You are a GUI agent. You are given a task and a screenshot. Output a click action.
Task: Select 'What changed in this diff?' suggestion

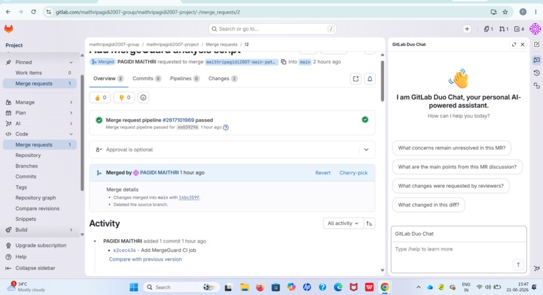point(428,205)
